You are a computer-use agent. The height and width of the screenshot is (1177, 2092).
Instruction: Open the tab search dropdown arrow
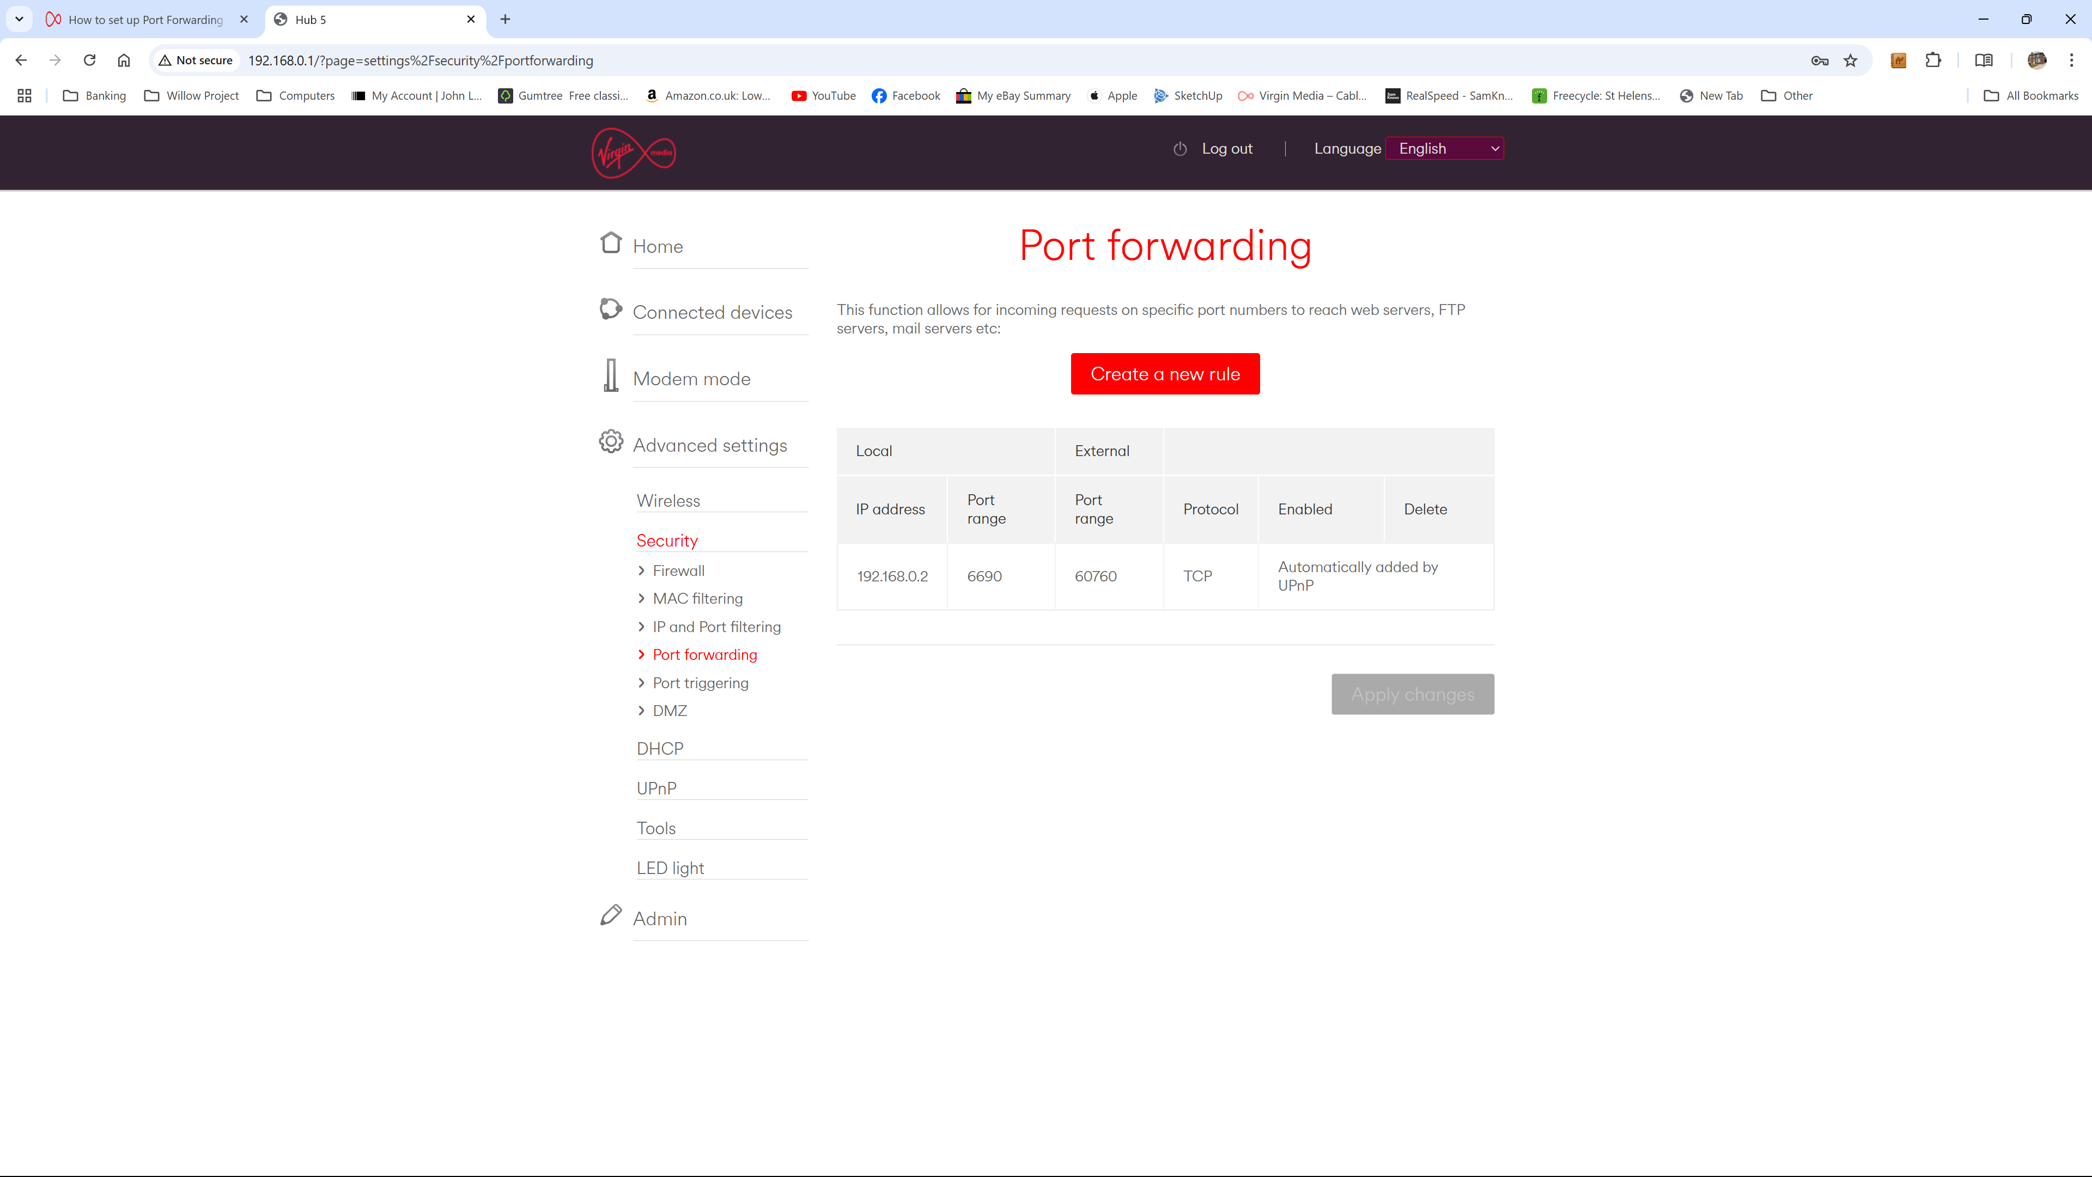20,19
